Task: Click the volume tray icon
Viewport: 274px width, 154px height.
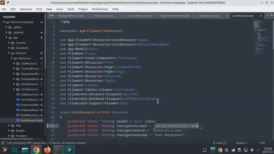Action: coord(252,150)
